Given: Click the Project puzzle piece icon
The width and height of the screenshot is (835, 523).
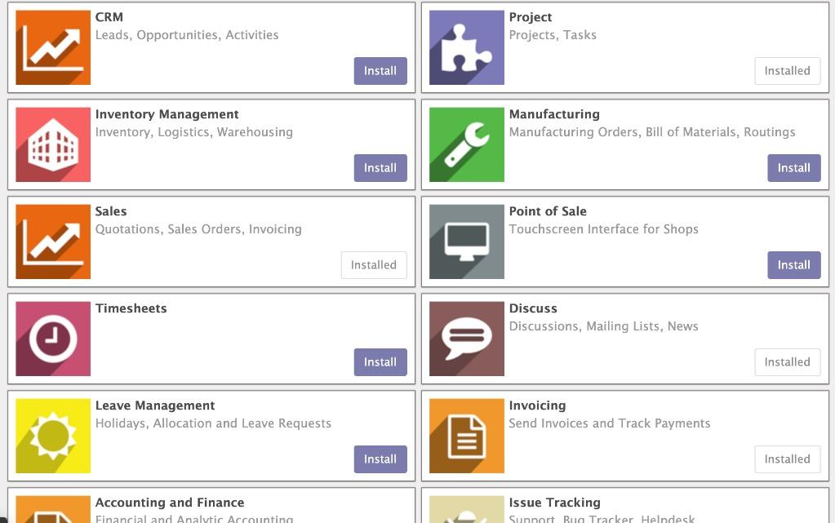Looking at the screenshot, I should pyautogui.click(x=467, y=47).
